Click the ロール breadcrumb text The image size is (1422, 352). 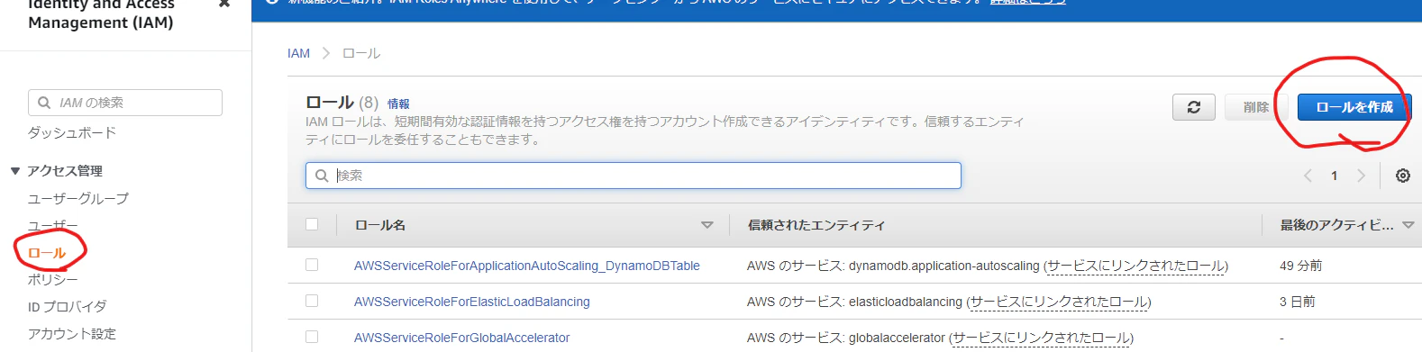(361, 54)
